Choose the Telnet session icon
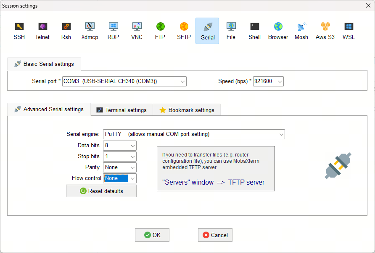This screenshot has width=375, height=253. click(42, 31)
